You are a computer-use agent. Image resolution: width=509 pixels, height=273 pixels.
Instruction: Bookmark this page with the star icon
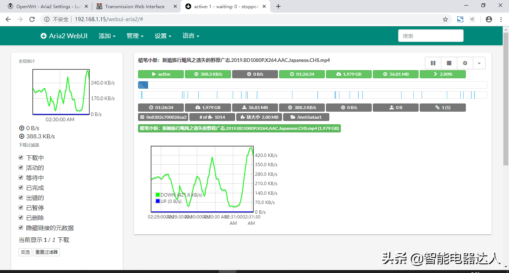445,19
